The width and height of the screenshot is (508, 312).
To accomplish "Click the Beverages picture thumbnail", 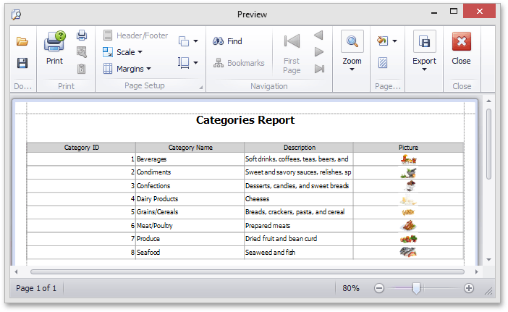I will (x=408, y=159).
